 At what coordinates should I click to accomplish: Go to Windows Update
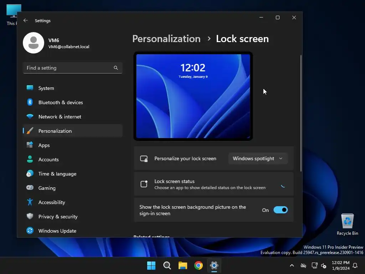click(x=73, y=231)
